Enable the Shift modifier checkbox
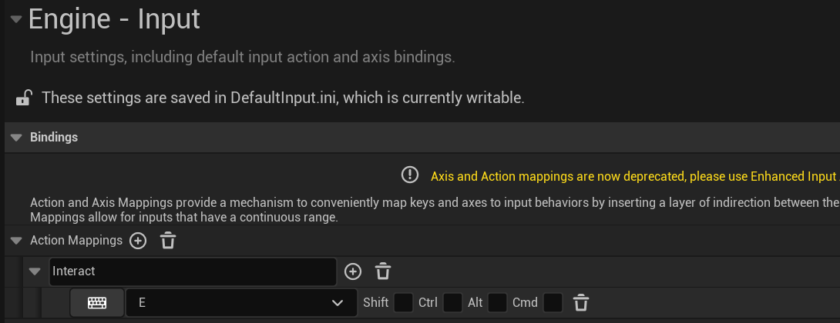This screenshot has height=323, width=840. (x=403, y=303)
